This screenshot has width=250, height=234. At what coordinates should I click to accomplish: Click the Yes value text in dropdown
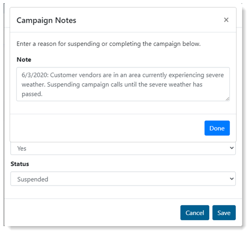[x=22, y=149]
